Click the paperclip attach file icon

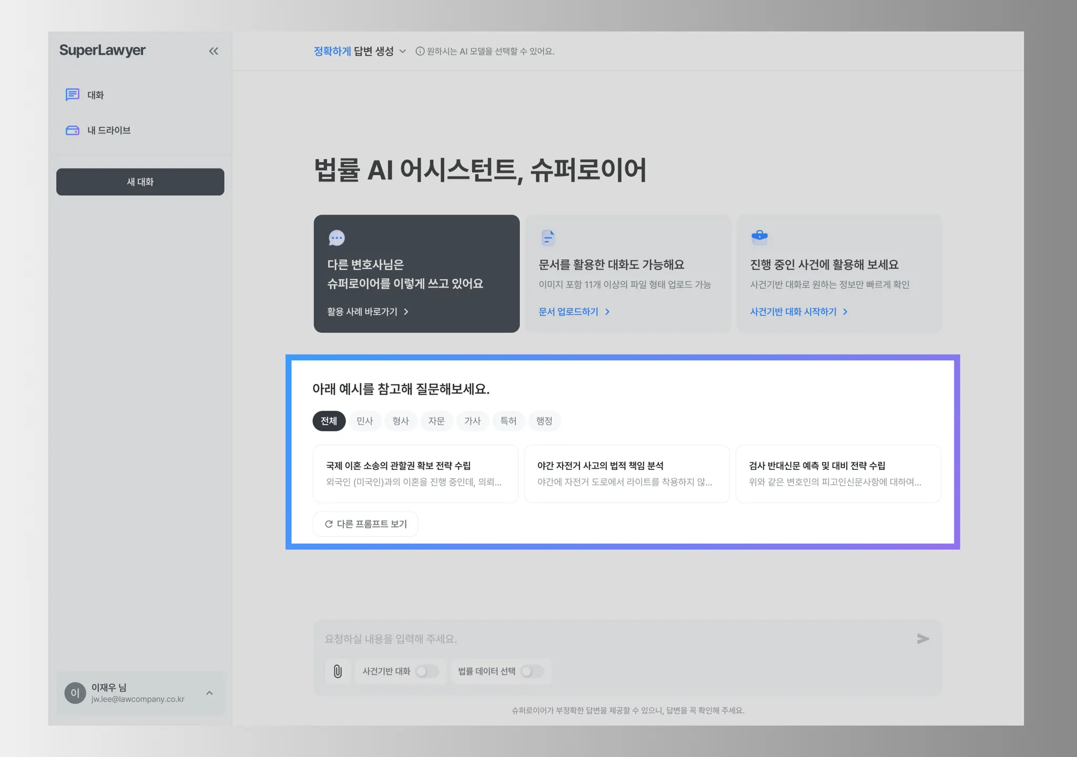pyautogui.click(x=338, y=671)
